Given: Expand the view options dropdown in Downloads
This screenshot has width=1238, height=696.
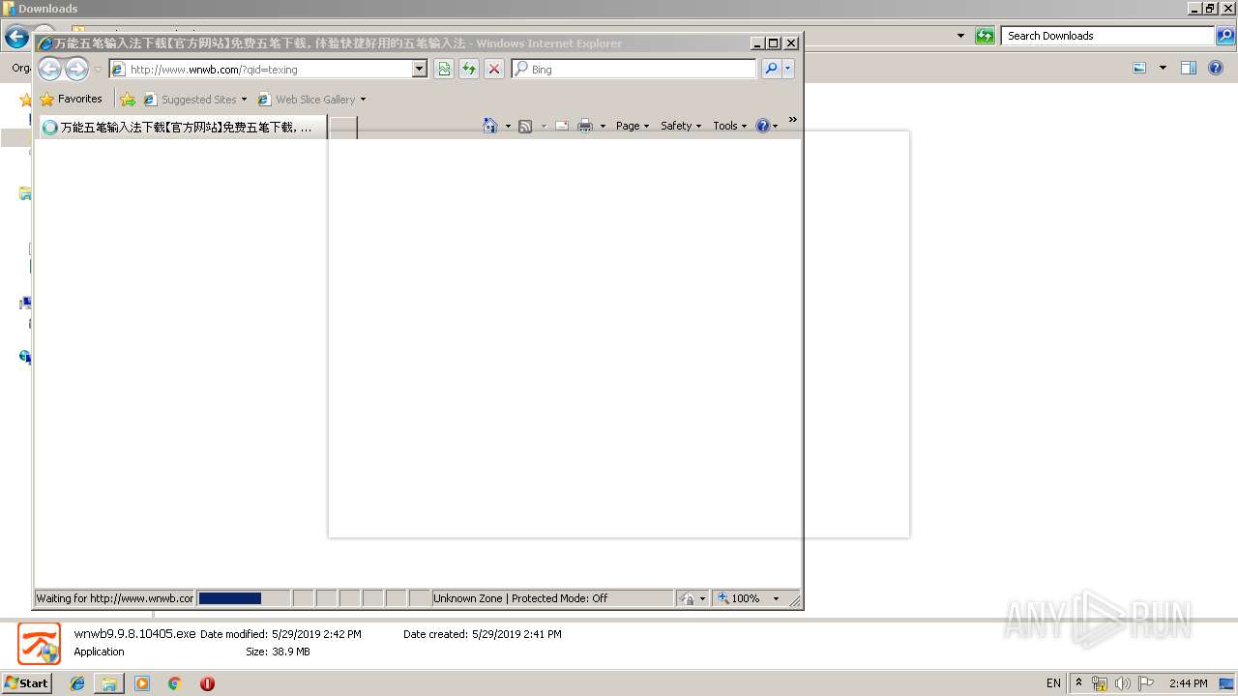Looking at the screenshot, I should tap(1163, 68).
